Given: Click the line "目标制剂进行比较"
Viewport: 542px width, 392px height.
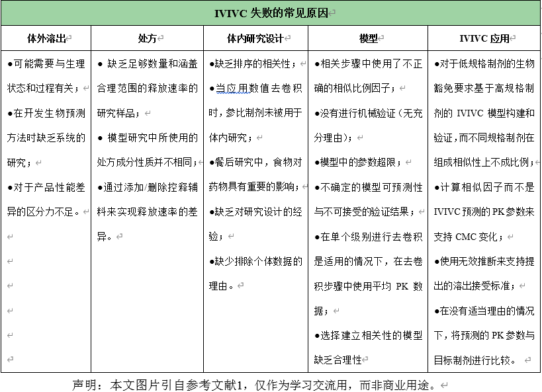Looking at the screenshot, I should point(476,360).
